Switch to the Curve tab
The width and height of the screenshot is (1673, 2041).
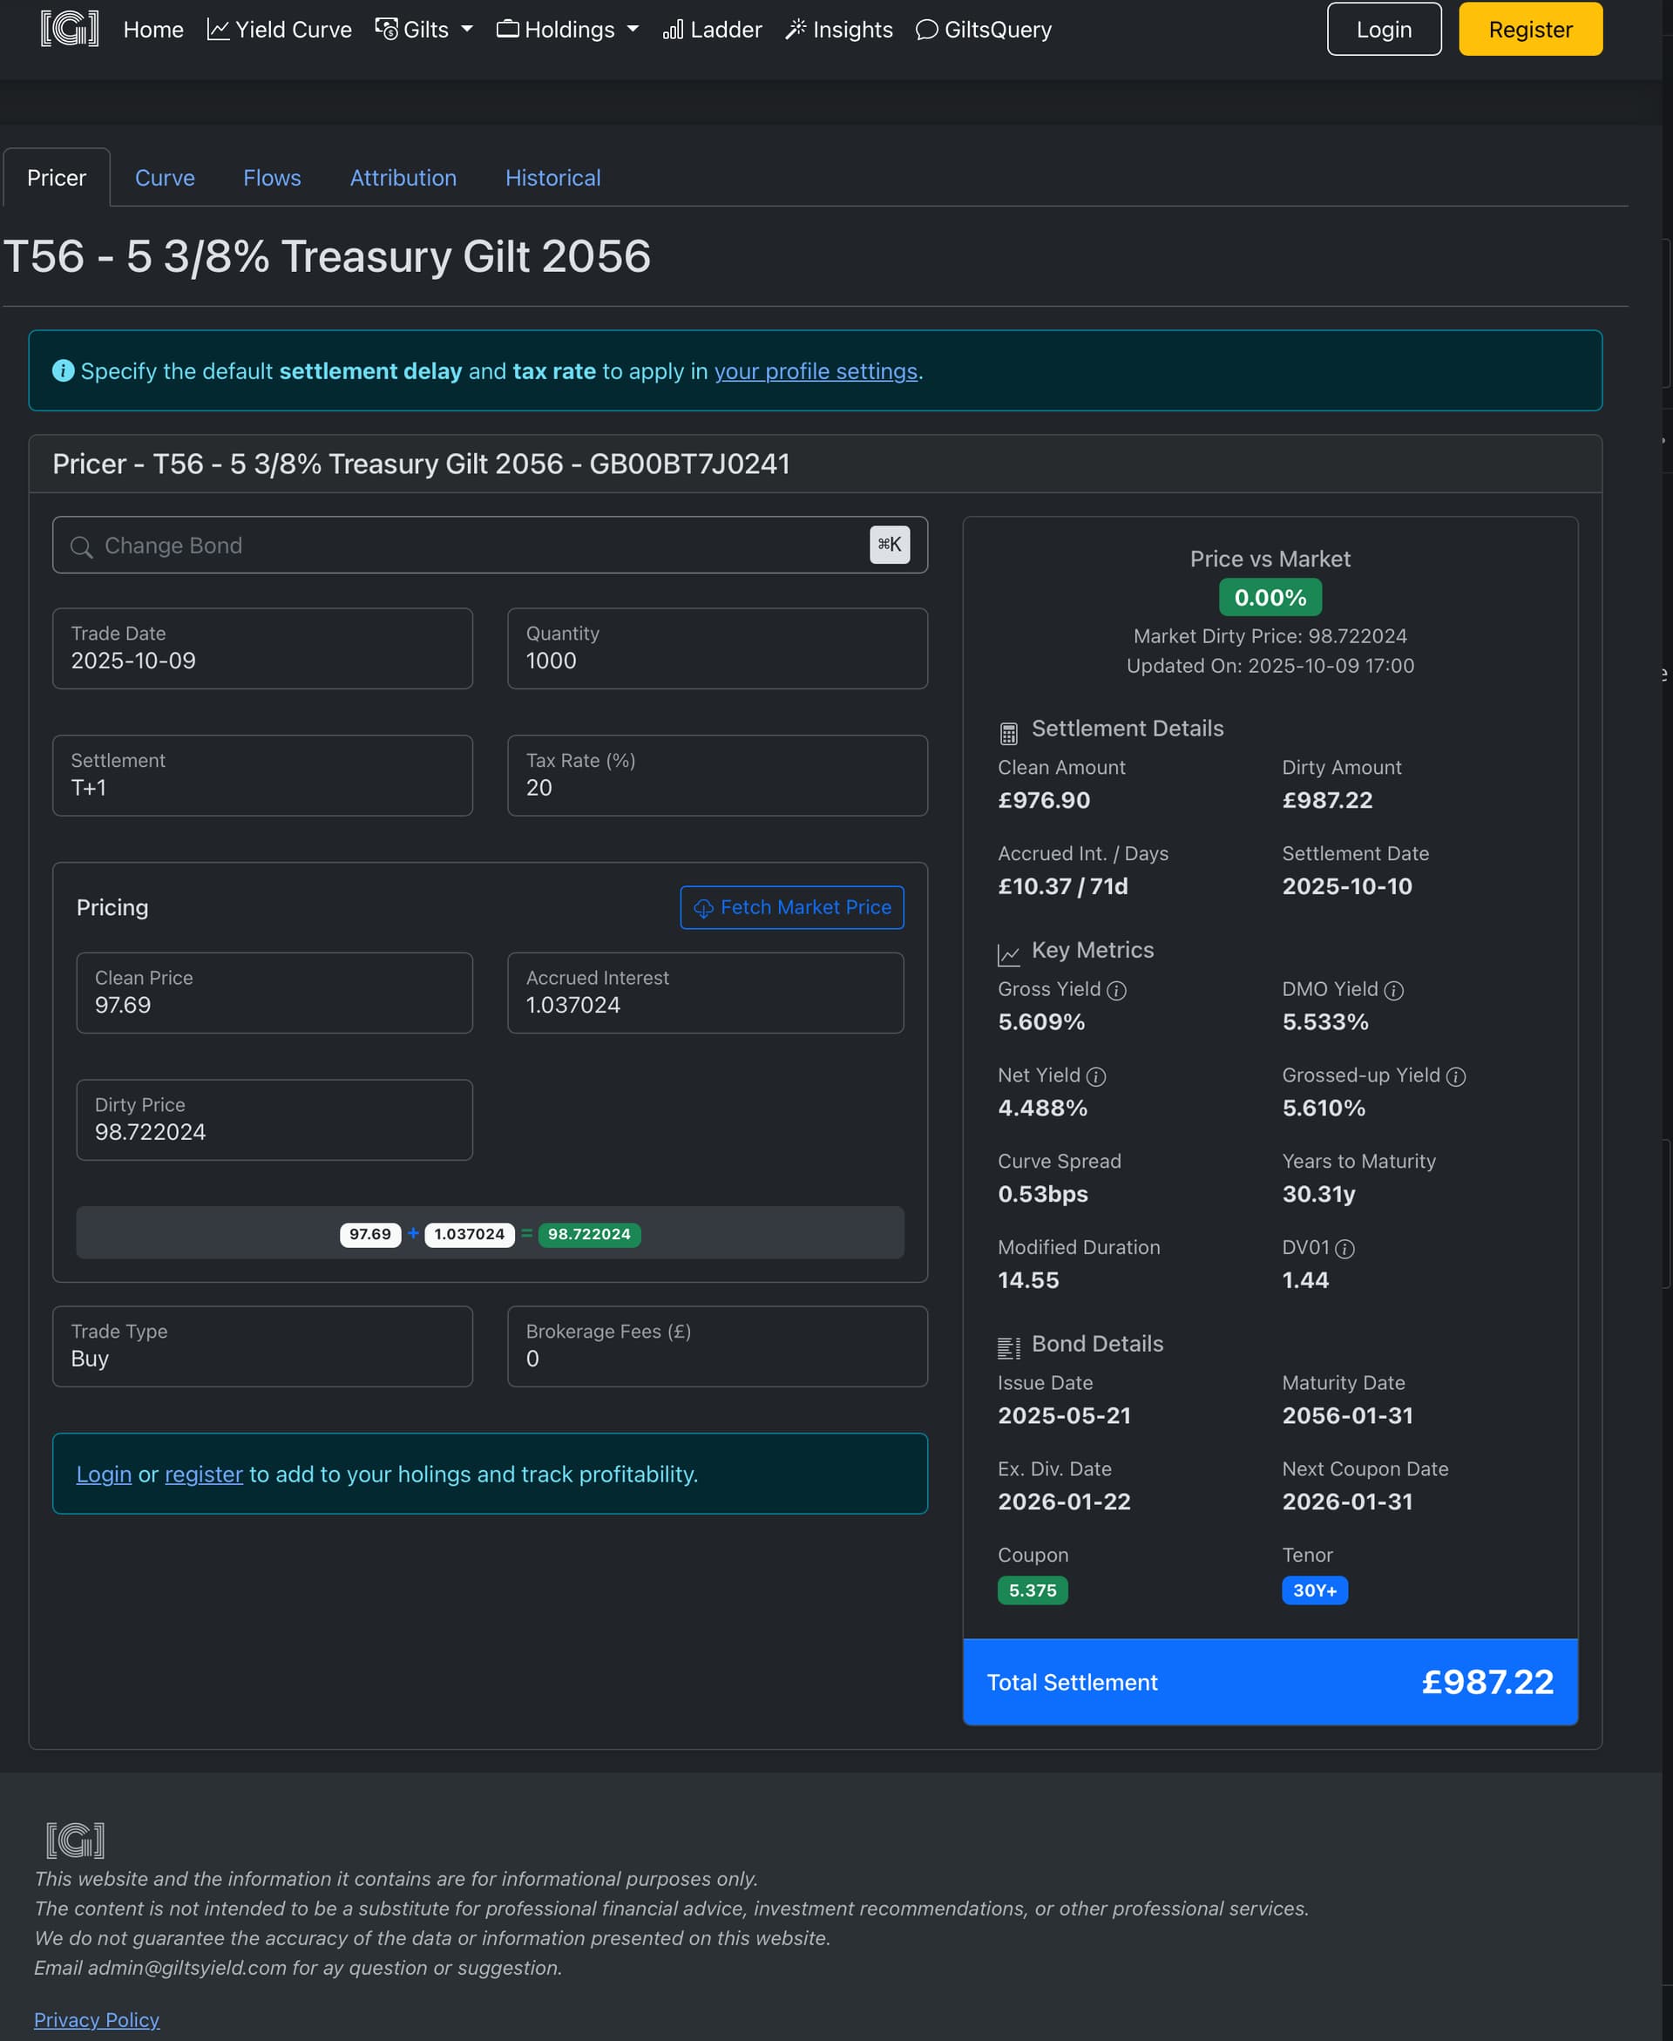(165, 179)
